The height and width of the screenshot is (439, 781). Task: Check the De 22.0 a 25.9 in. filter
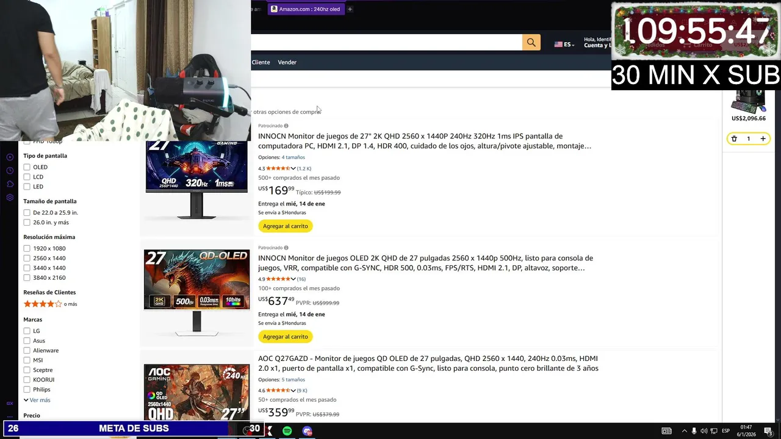(27, 213)
